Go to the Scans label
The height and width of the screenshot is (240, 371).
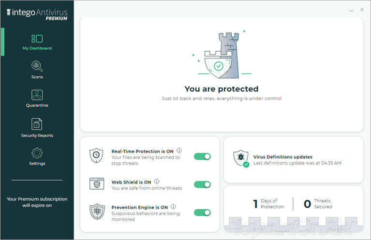coord(37,77)
